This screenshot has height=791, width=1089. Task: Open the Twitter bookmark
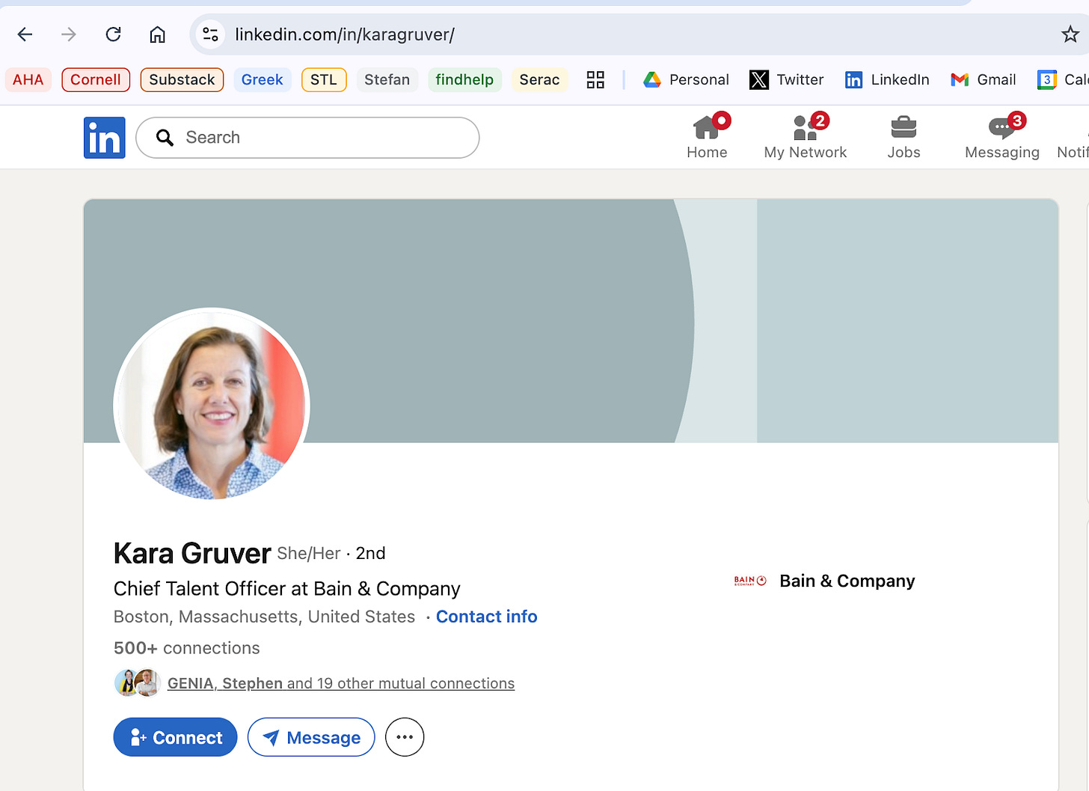[x=787, y=80]
